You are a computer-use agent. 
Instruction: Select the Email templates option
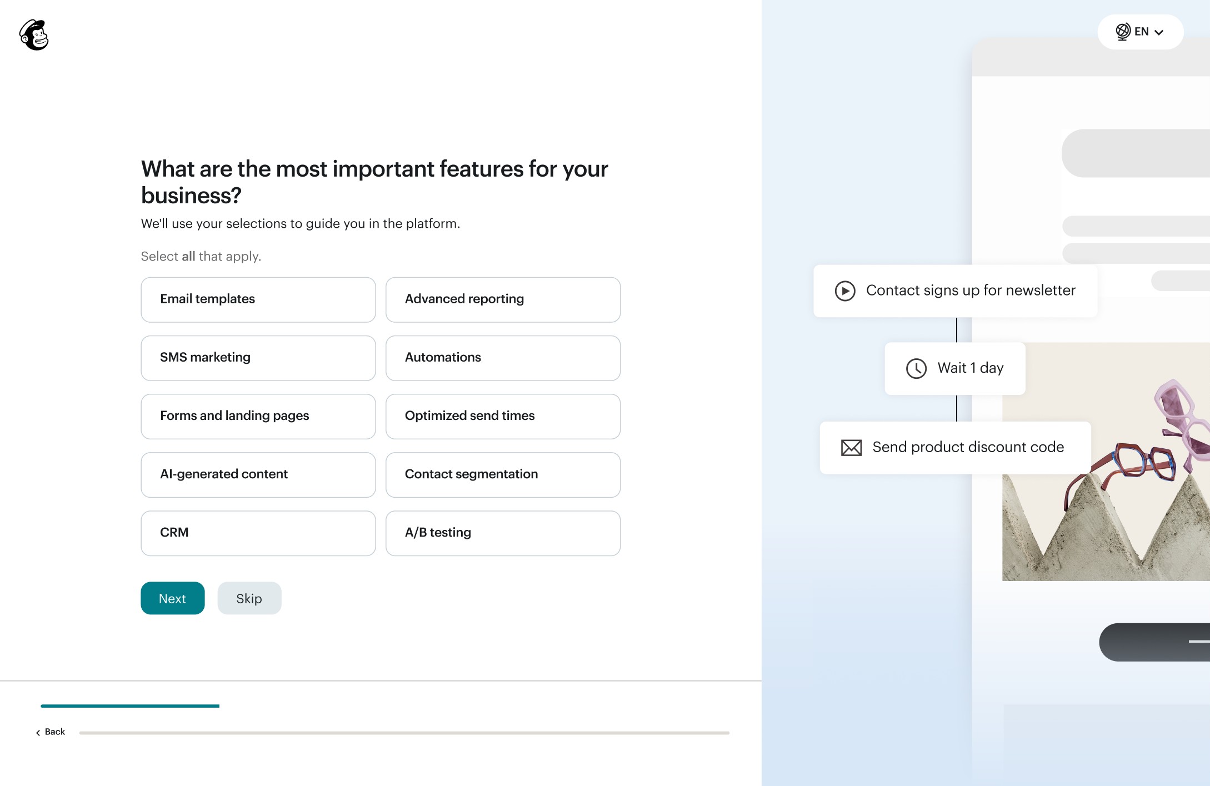pos(258,299)
